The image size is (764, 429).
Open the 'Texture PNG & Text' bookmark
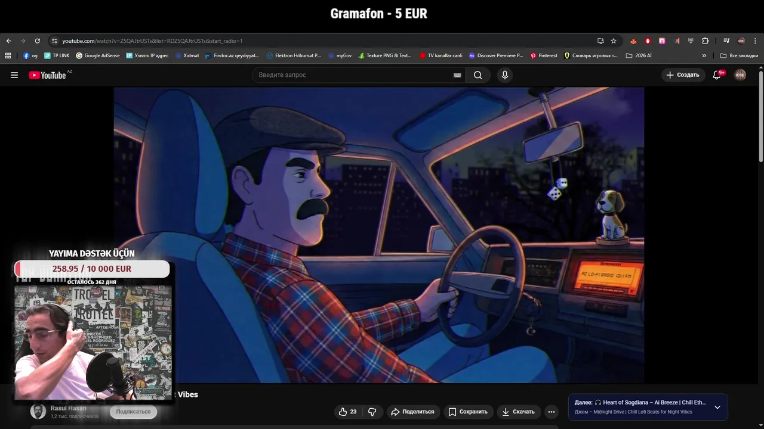pyautogui.click(x=385, y=55)
